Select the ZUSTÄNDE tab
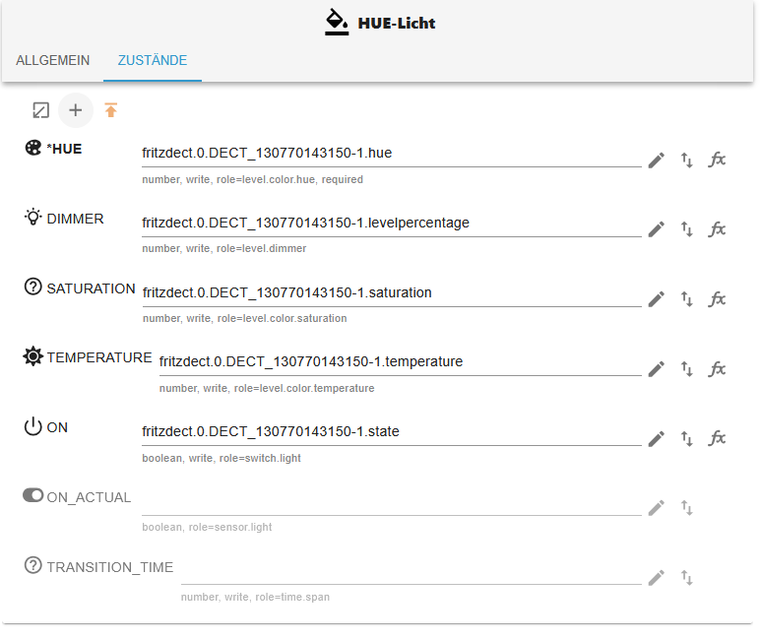 pyautogui.click(x=153, y=61)
